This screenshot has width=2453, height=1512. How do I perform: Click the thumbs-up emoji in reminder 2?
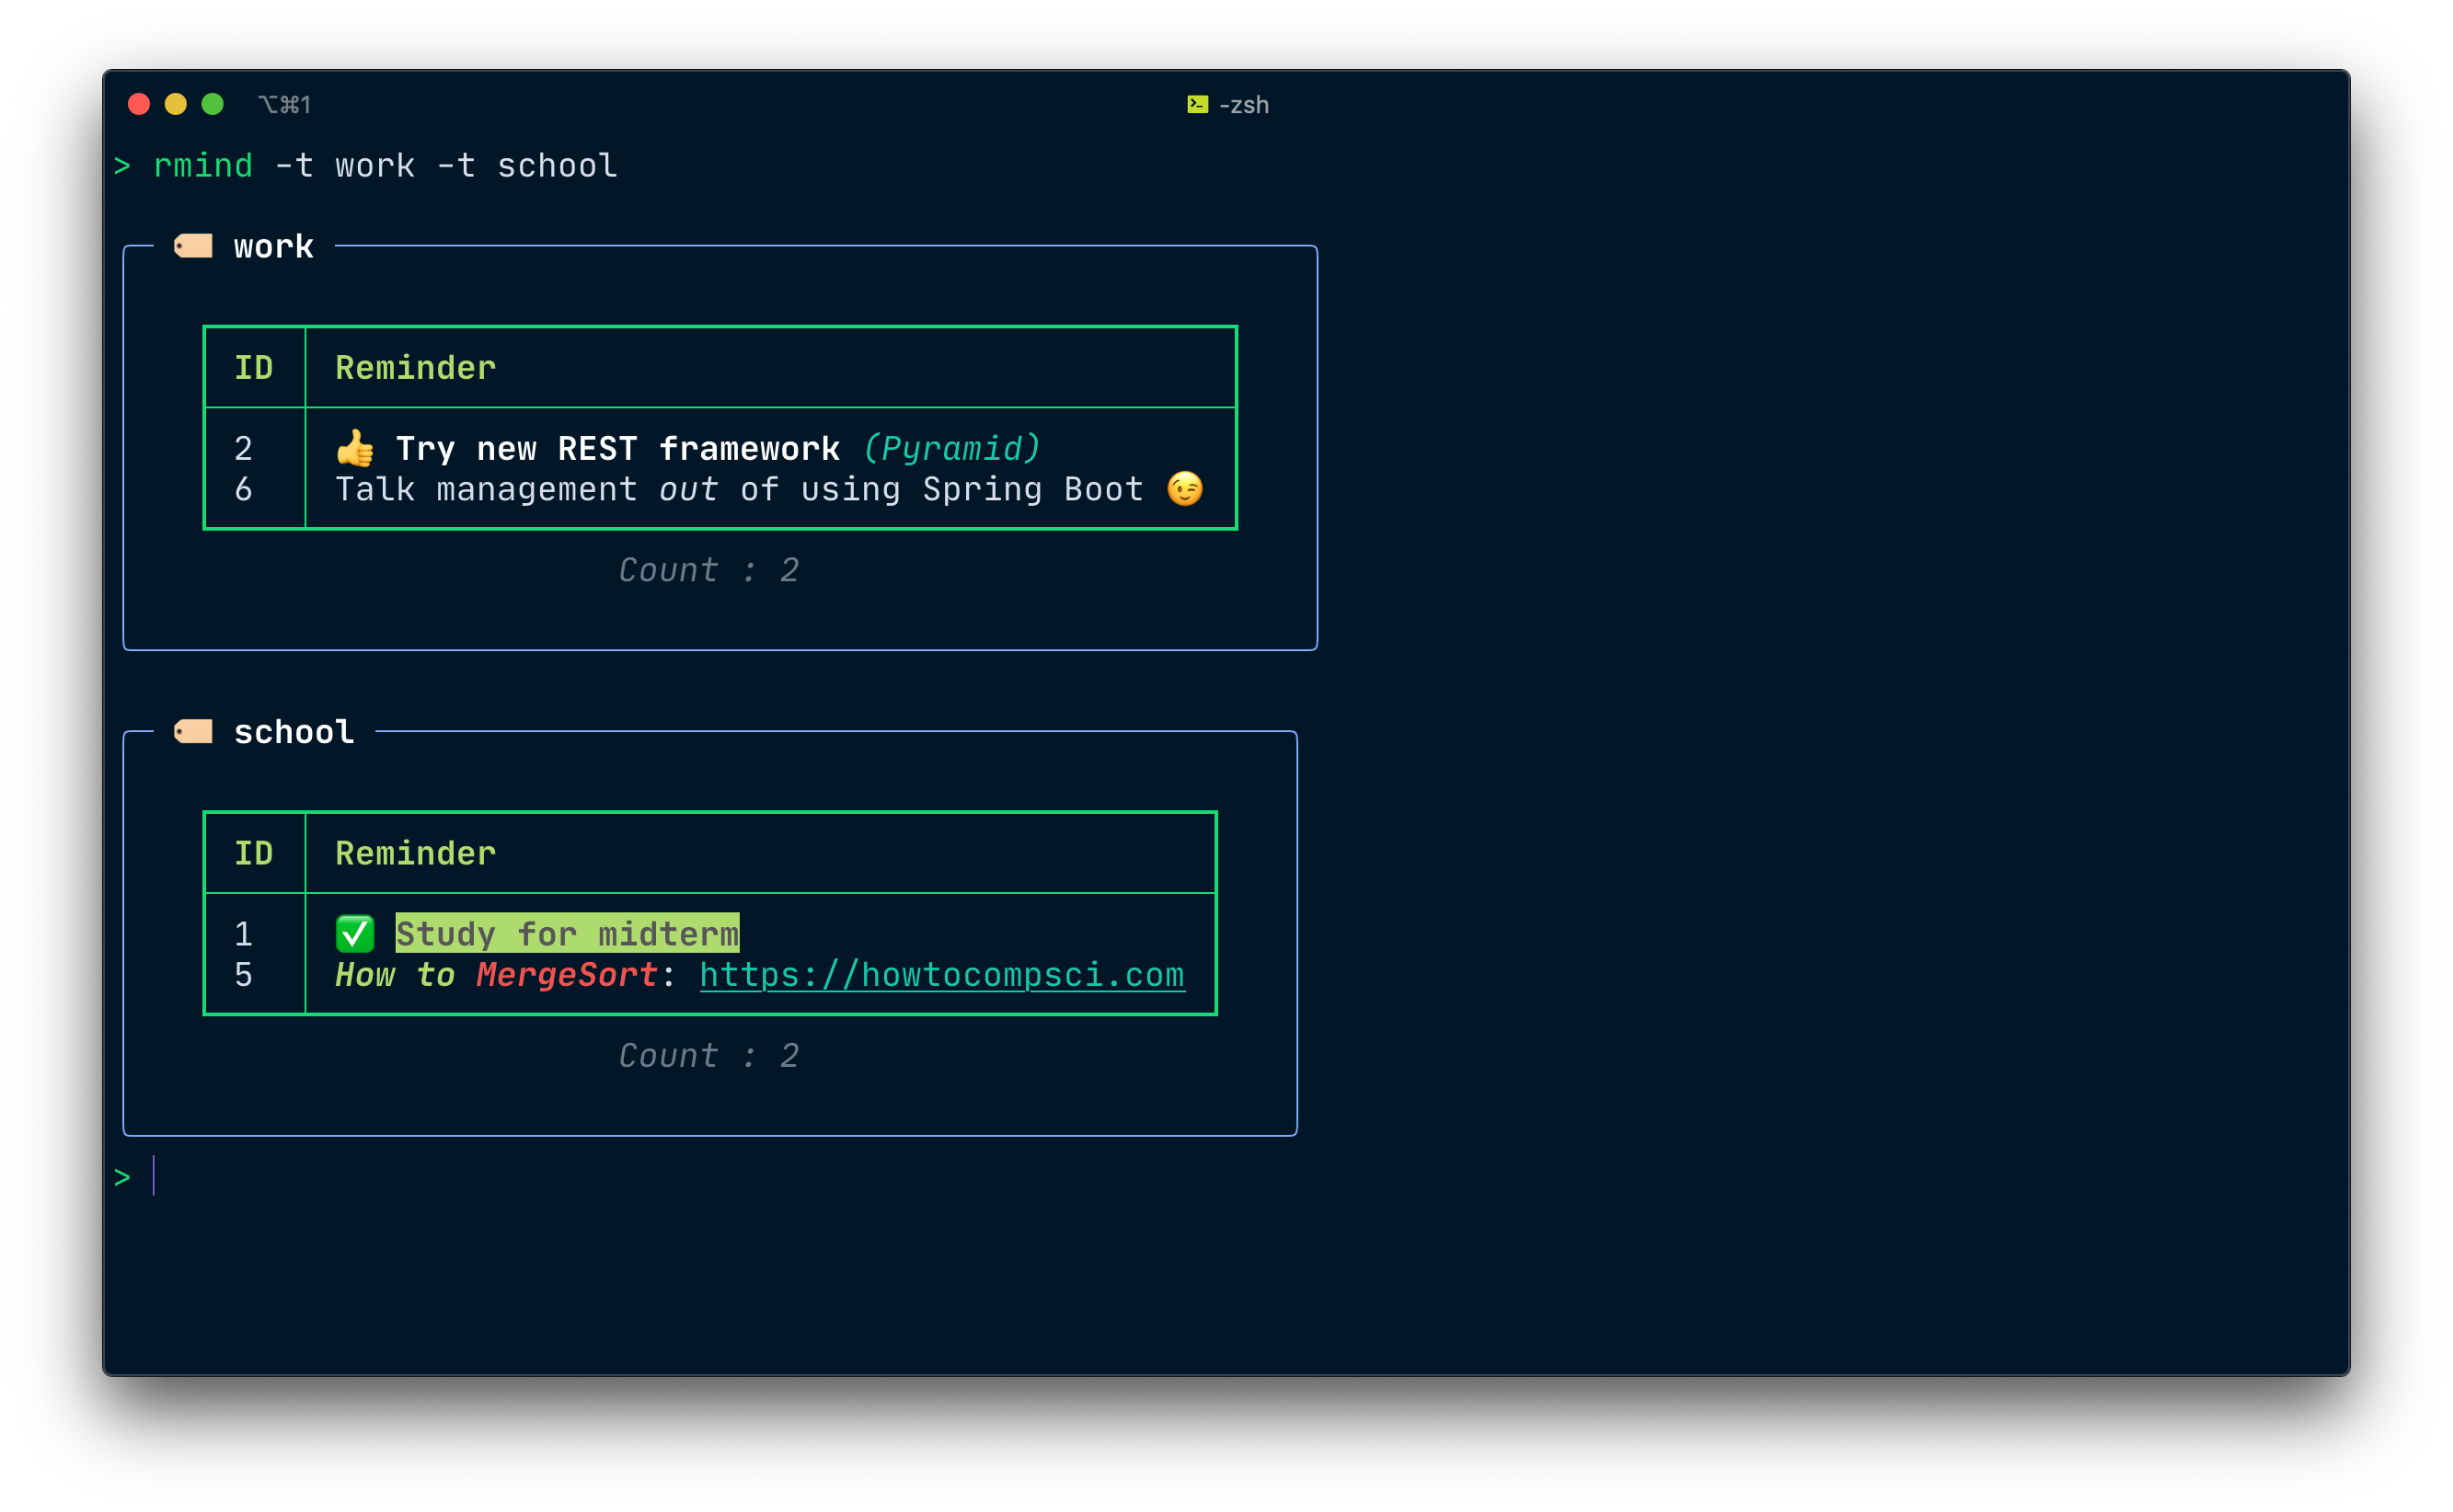(354, 448)
